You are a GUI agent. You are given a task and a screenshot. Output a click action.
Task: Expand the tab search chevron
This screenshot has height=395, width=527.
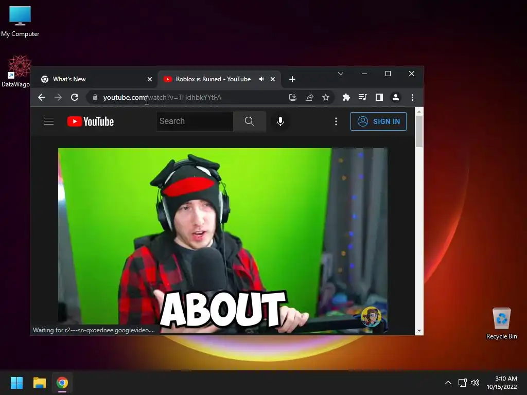[x=341, y=74]
